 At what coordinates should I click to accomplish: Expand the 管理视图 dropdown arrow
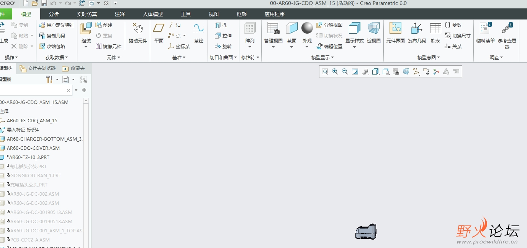[x=273, y=47]
